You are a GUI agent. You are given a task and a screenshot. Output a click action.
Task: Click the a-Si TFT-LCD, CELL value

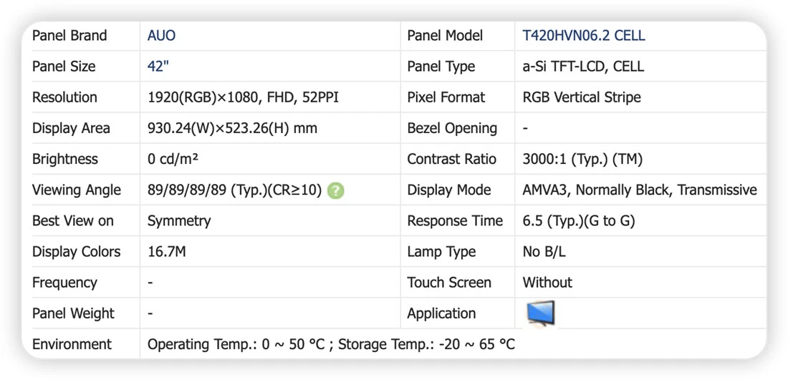[x=583, y=67]
